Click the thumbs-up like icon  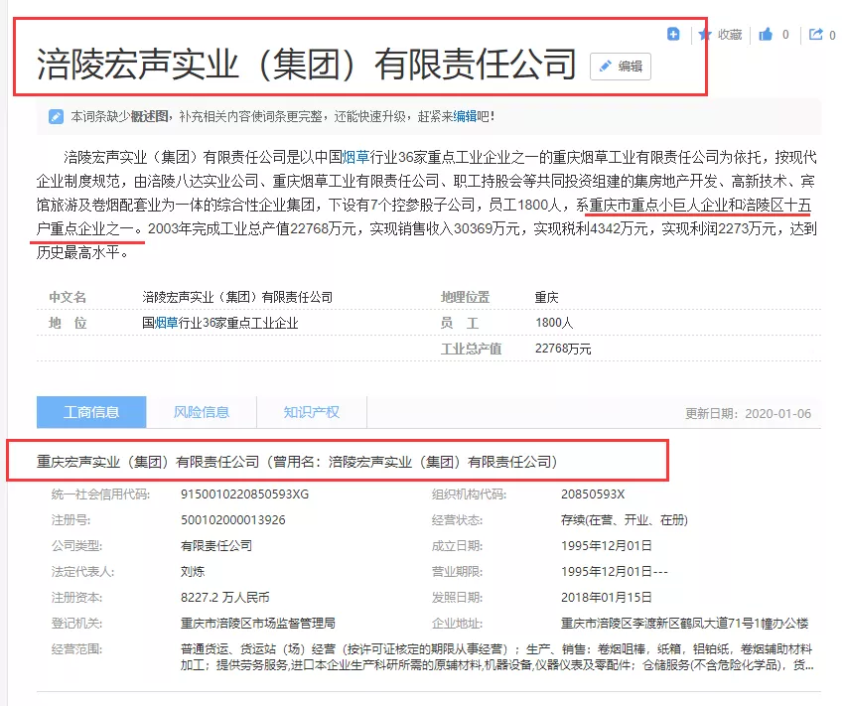(x=766, y=35)
